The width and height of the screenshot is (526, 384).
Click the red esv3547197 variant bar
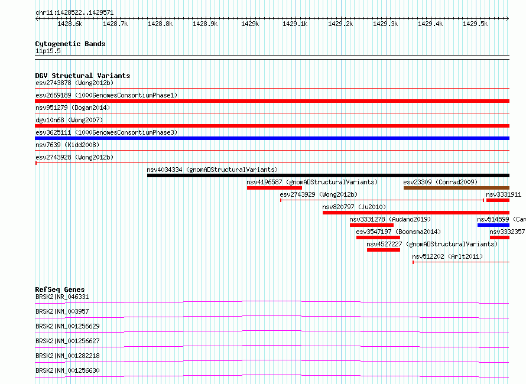click(378, 237)
